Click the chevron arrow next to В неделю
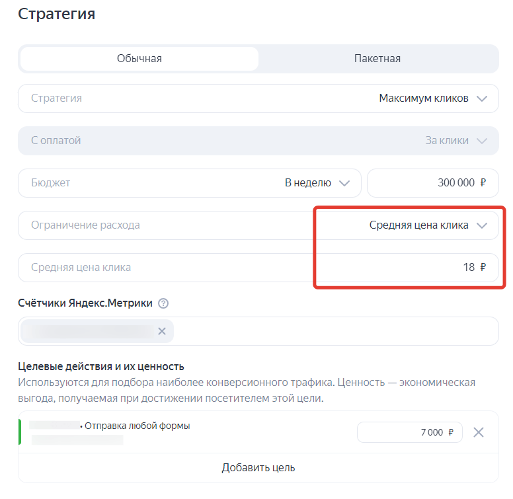This screenshot has width=513, height=499. tap(344, 183)
